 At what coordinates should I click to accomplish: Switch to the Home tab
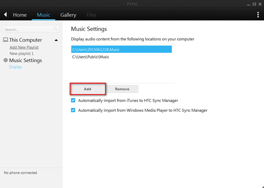(20, 15)
